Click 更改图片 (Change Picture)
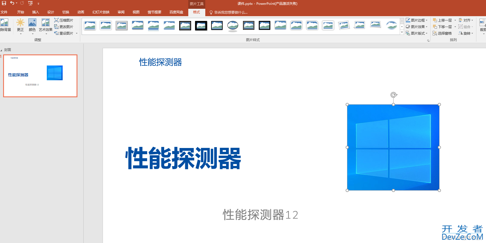This screenshot has width=486, height=243. coord(64,27)
